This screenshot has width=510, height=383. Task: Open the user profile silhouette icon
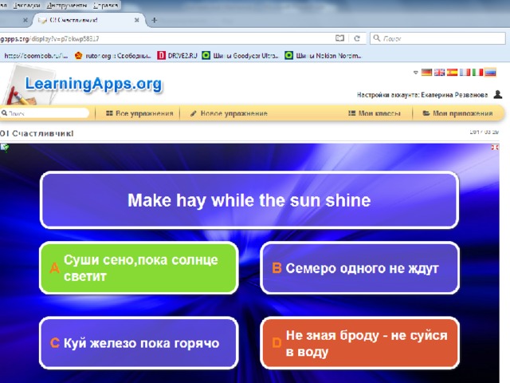point(497,94)
